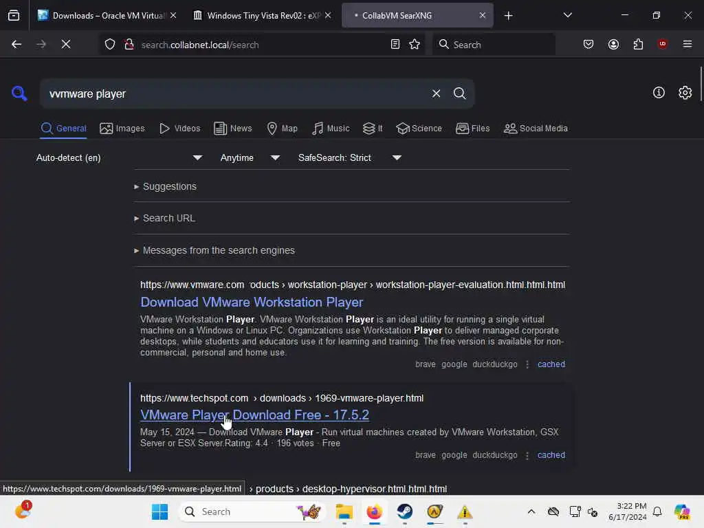Open cached copy of VMware Workstation result
The height and width of the screenshot is (528, 704).
[x=551, y=364]
